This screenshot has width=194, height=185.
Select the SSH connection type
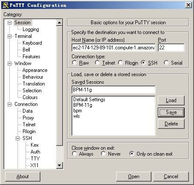click(143, 63)
